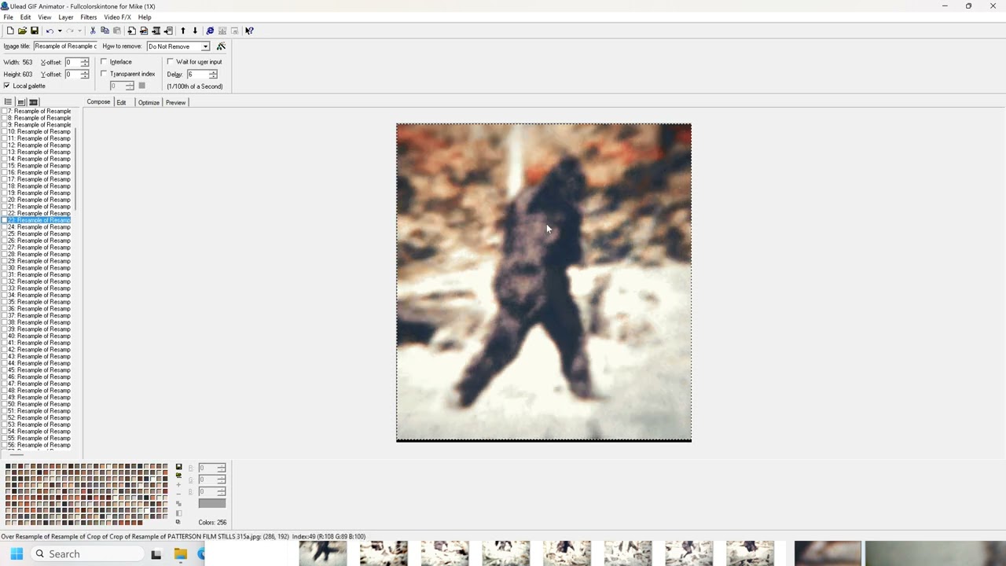Click the Paste clipboard icon
Viewport: 1006px width, 566px height.
117,31
